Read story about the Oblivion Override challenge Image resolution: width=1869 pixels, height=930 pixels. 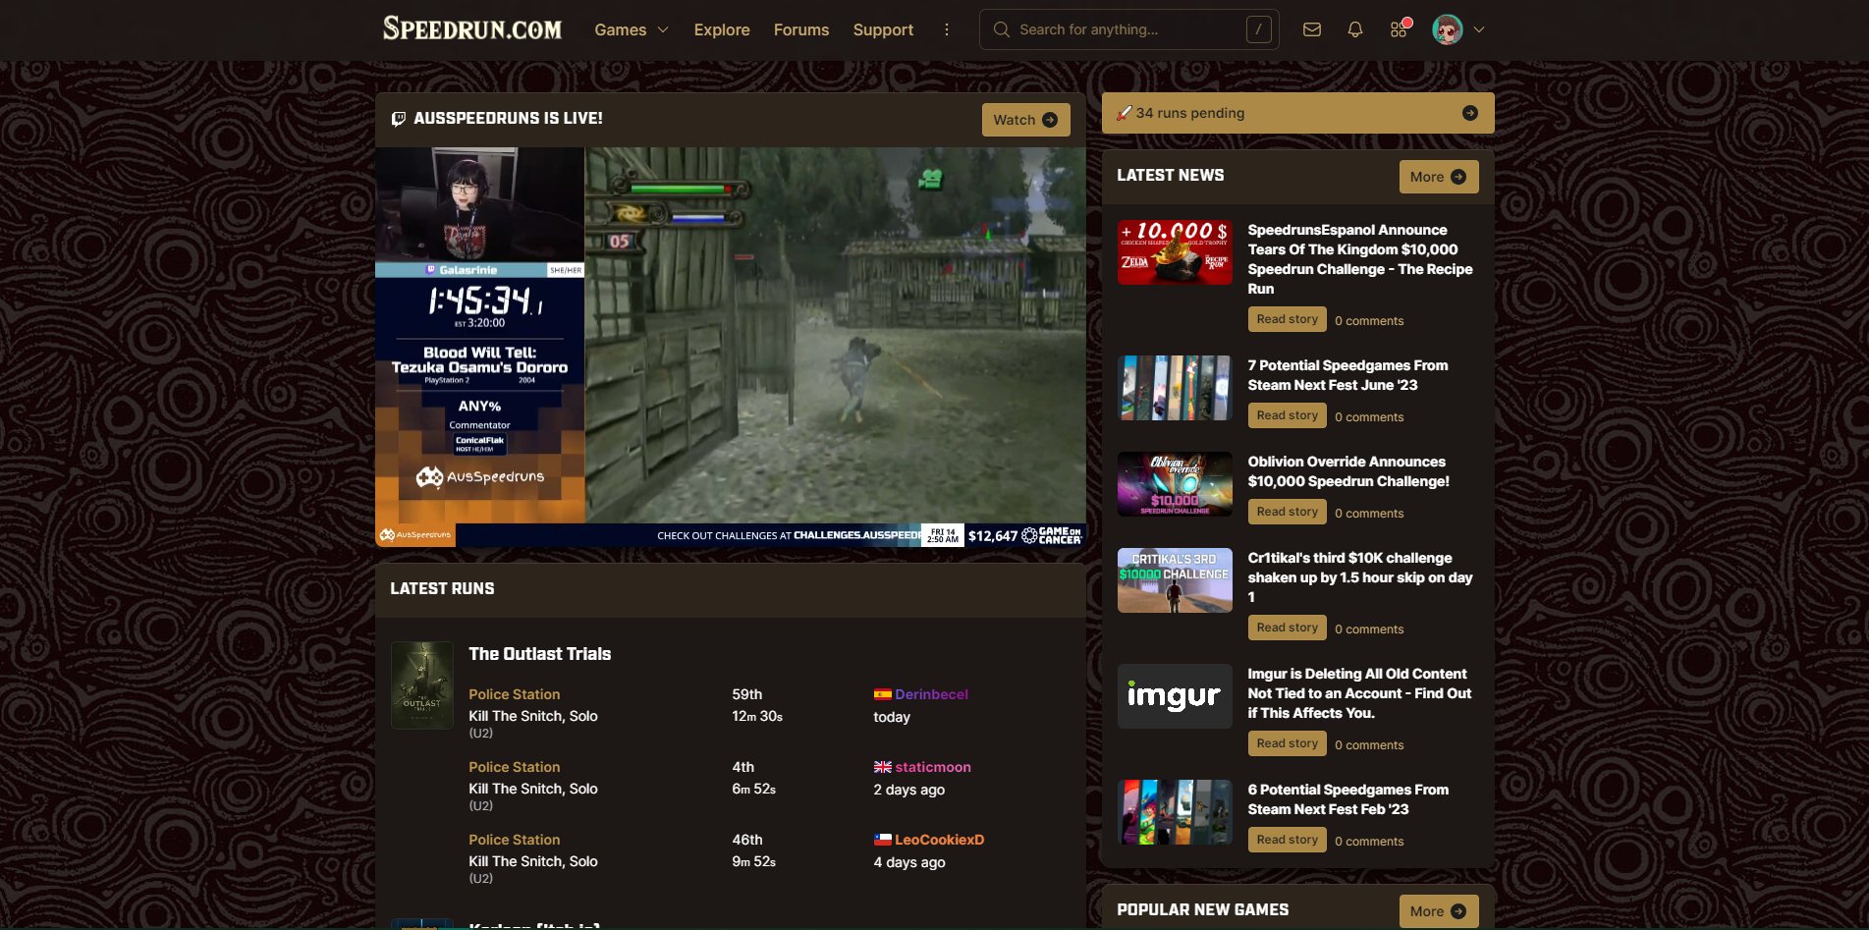pyautogui.click(x=1287, y=511)
